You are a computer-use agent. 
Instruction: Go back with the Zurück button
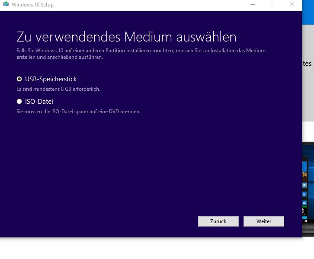coord(218,221)
